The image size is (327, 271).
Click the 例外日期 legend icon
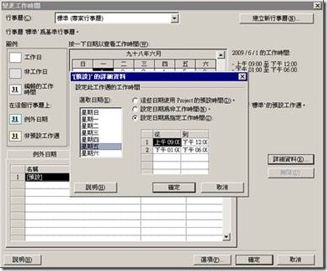click(16, 120)
